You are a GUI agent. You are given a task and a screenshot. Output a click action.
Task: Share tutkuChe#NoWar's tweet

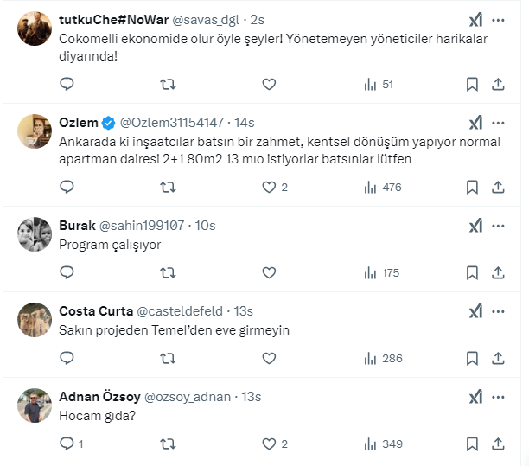tap(498, 84)
